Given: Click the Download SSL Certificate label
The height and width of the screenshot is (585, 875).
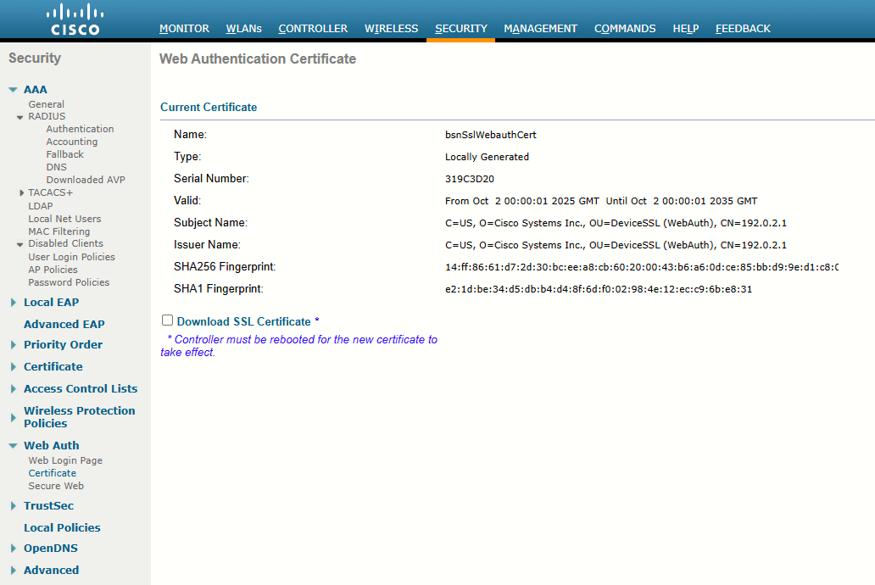Looking at the screenshot, I should [x=244, y=321].
